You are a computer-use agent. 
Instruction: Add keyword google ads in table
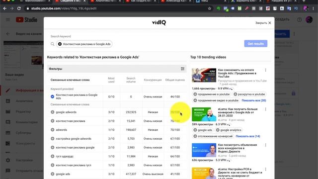[52, 174]
